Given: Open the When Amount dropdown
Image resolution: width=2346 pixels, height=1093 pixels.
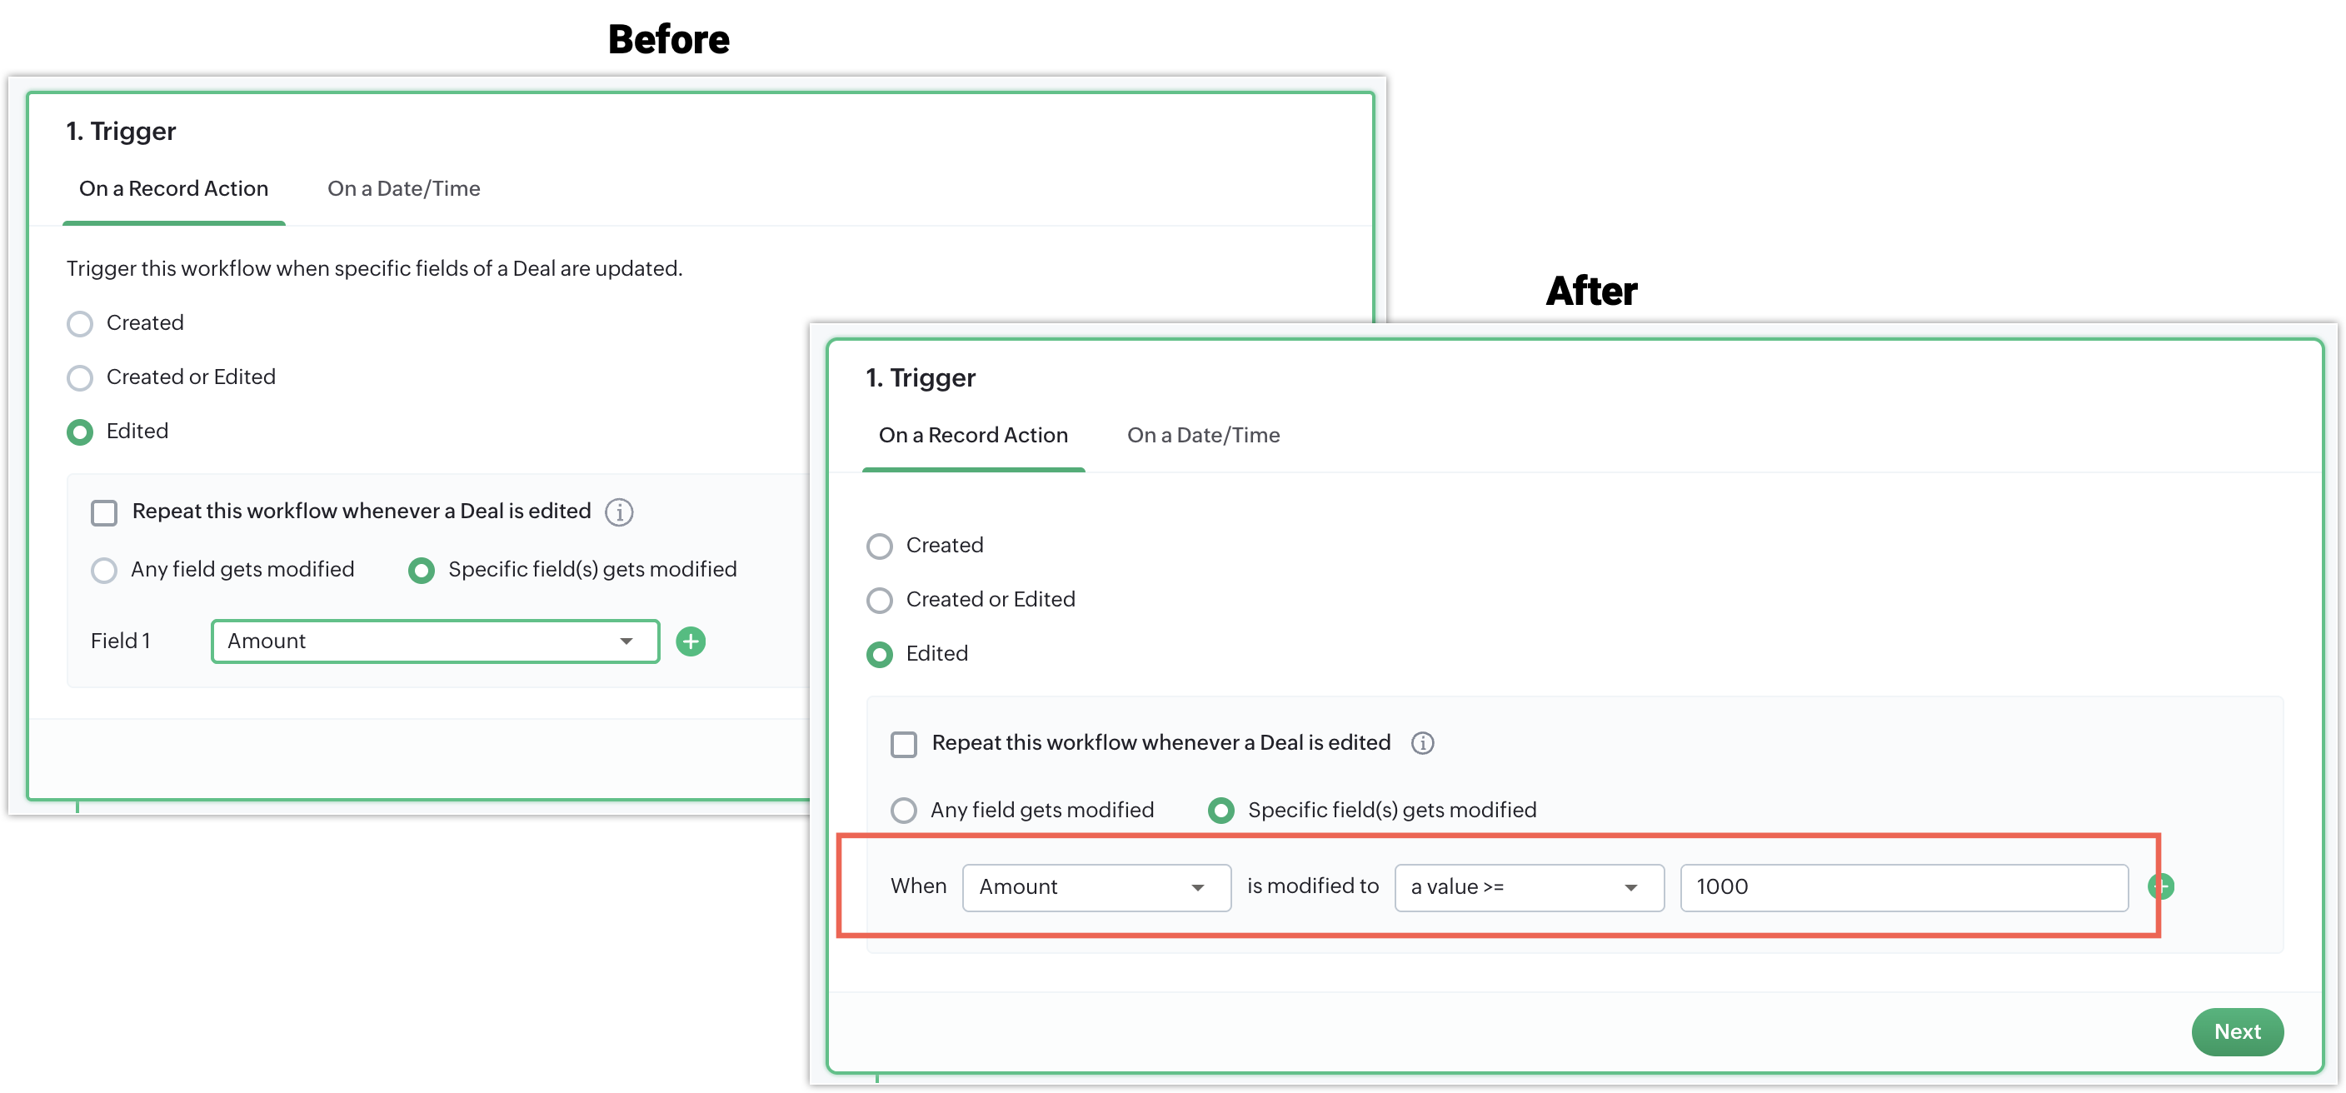Looking at the screenshot, I should point(1096,887).
